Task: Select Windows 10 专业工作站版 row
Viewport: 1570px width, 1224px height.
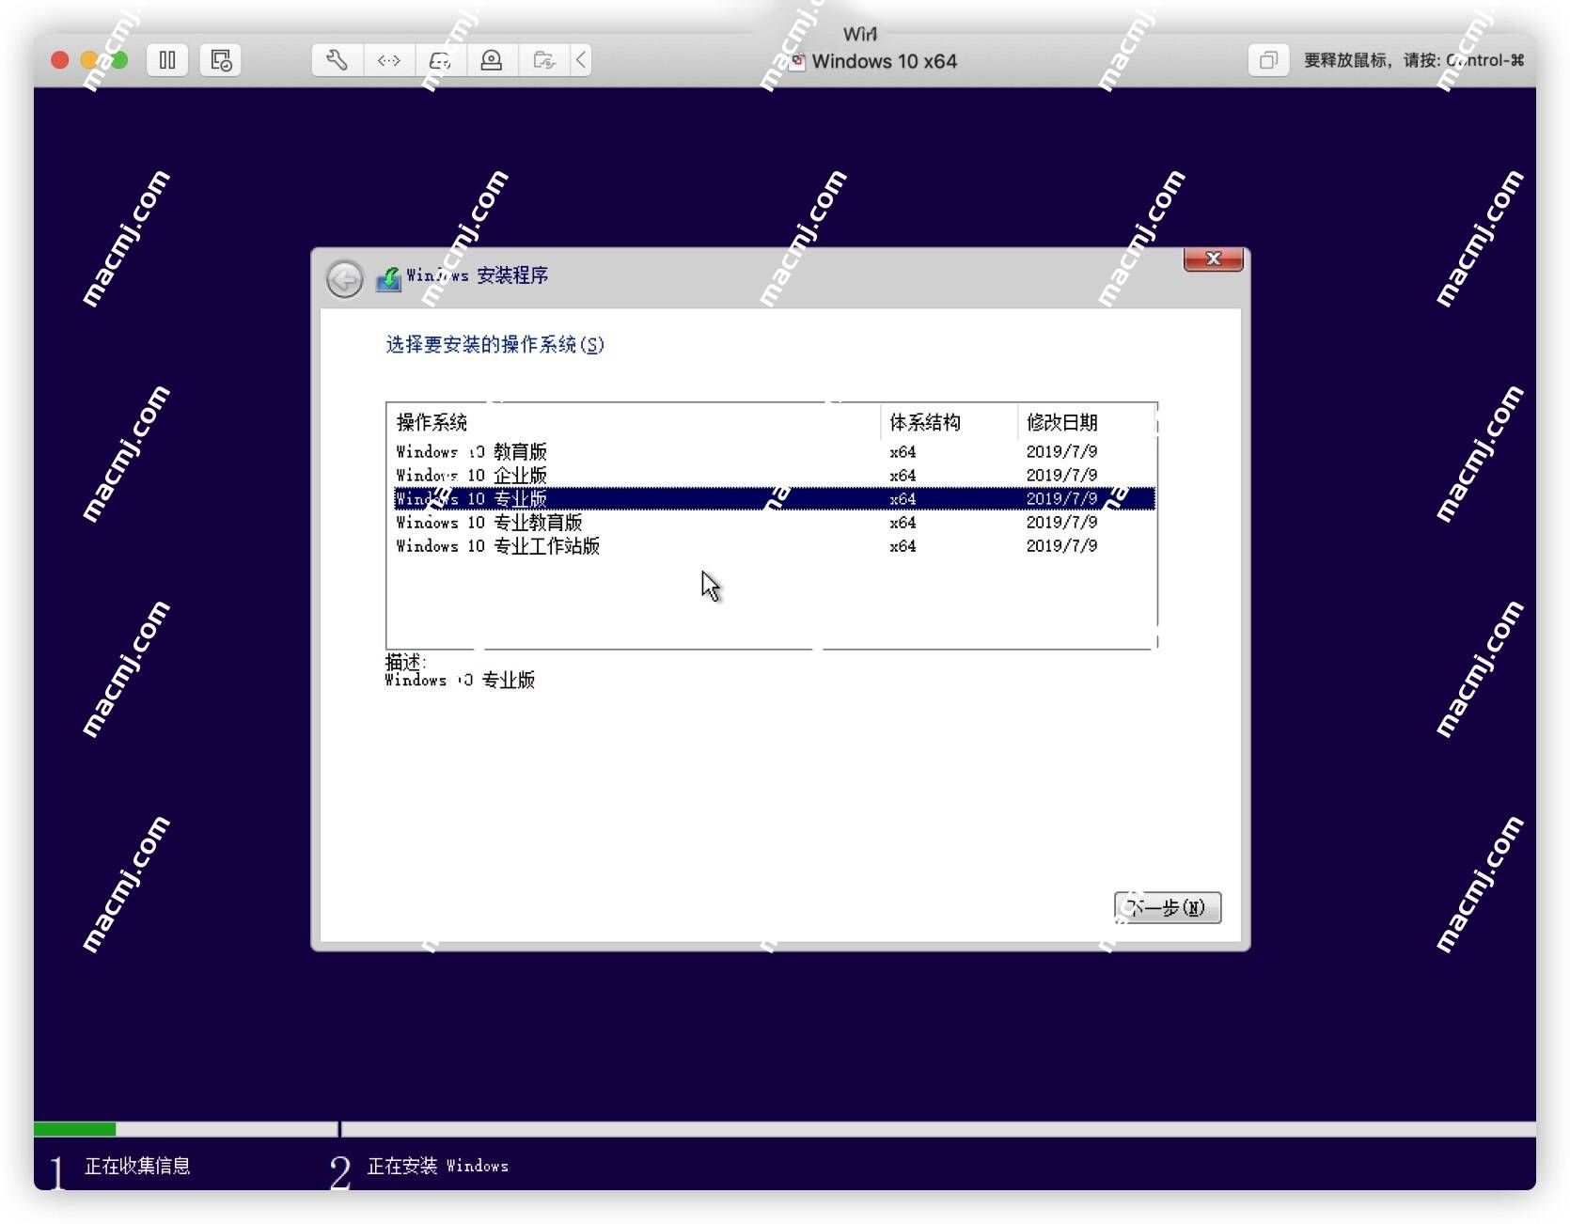Action: pyautogui.click(x=774, y=545)
